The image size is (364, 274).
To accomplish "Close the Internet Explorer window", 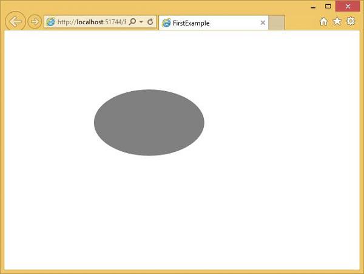I will point(348,6).
